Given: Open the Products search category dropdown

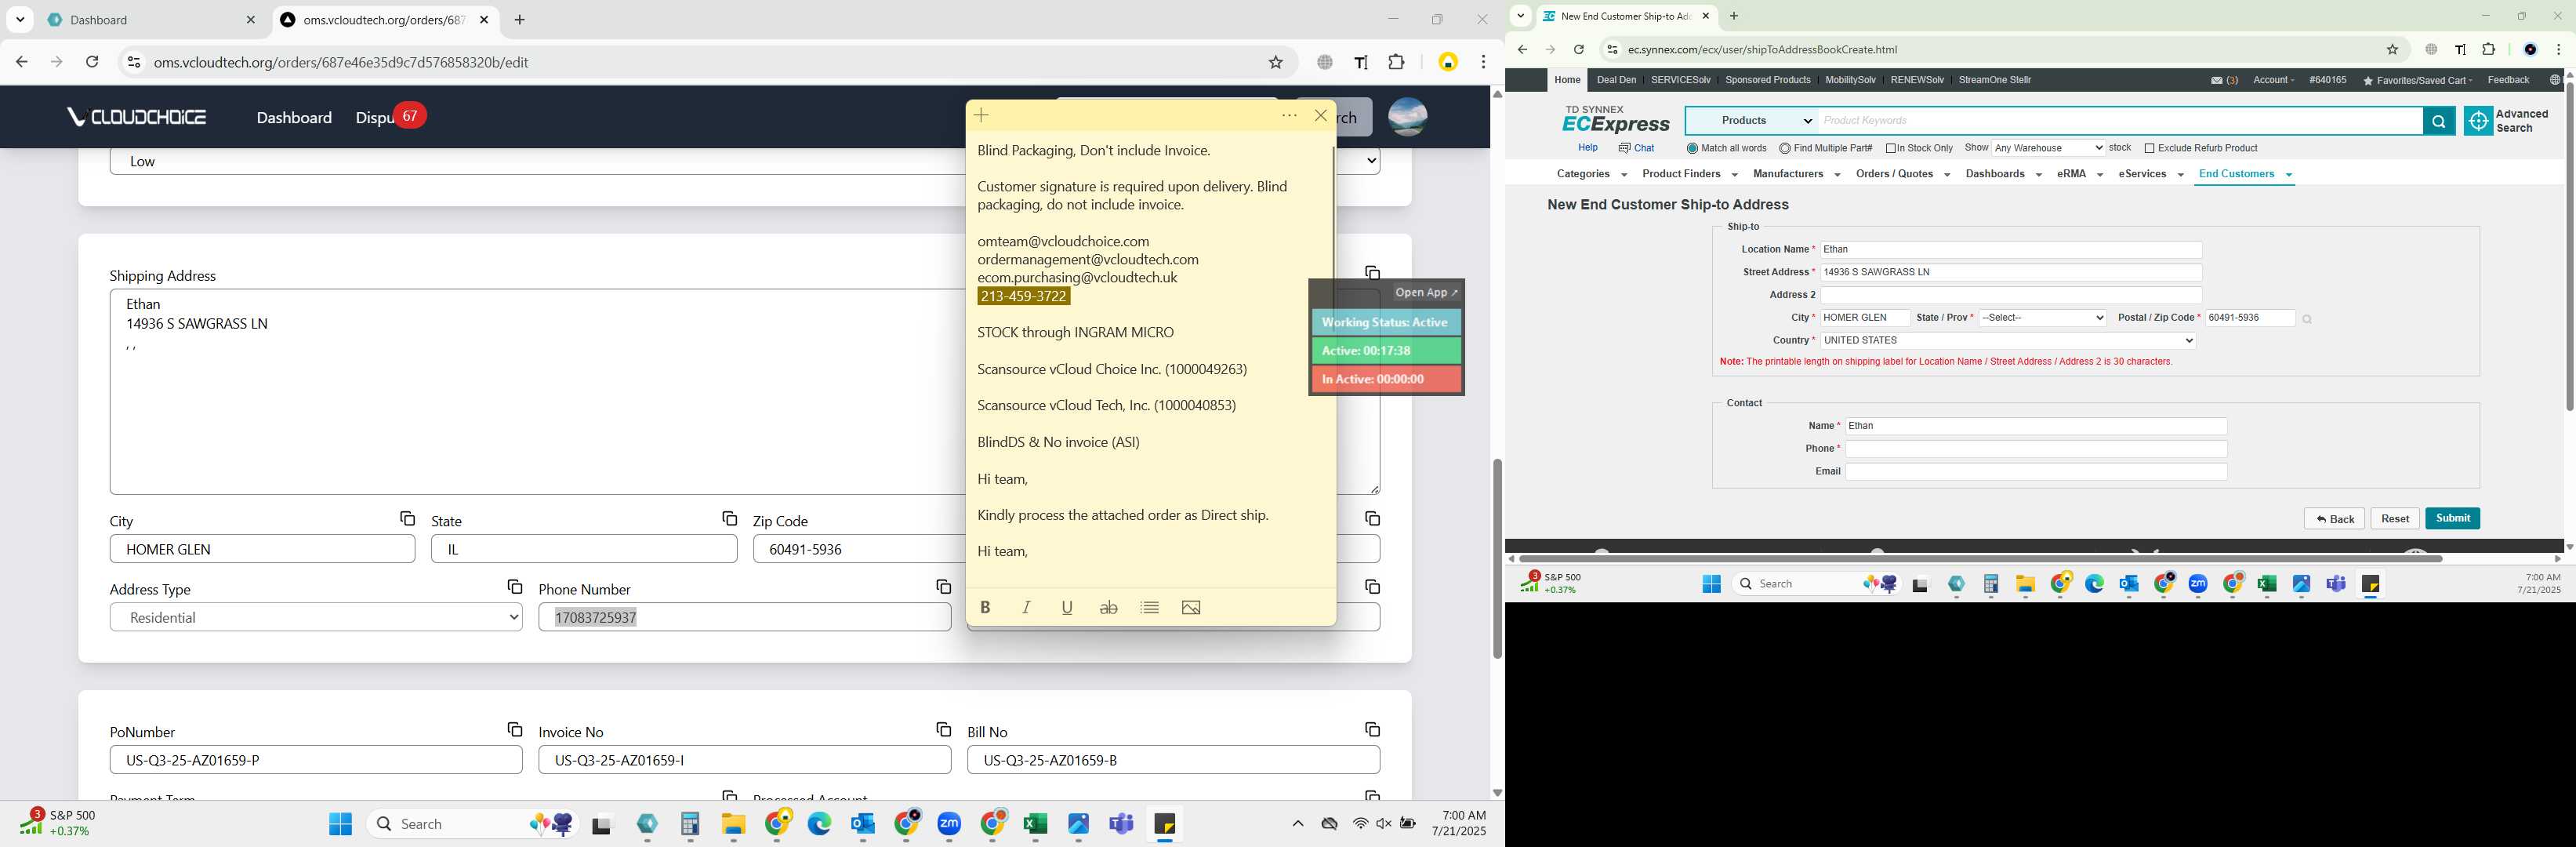Looking at the screenshot, I should [1752, 121].
